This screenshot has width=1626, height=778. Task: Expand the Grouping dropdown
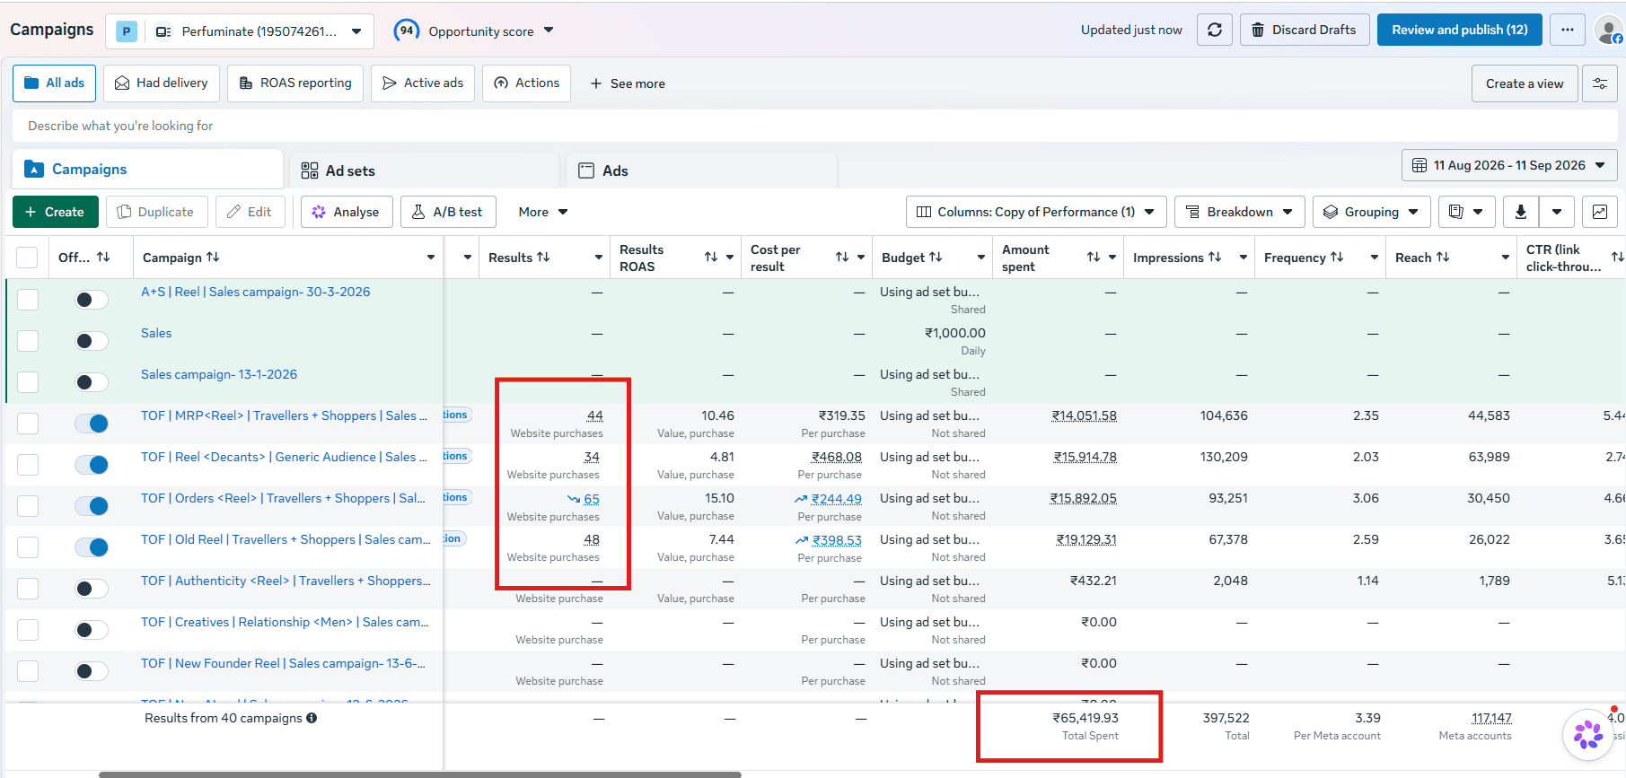[x=1370, y=212]
